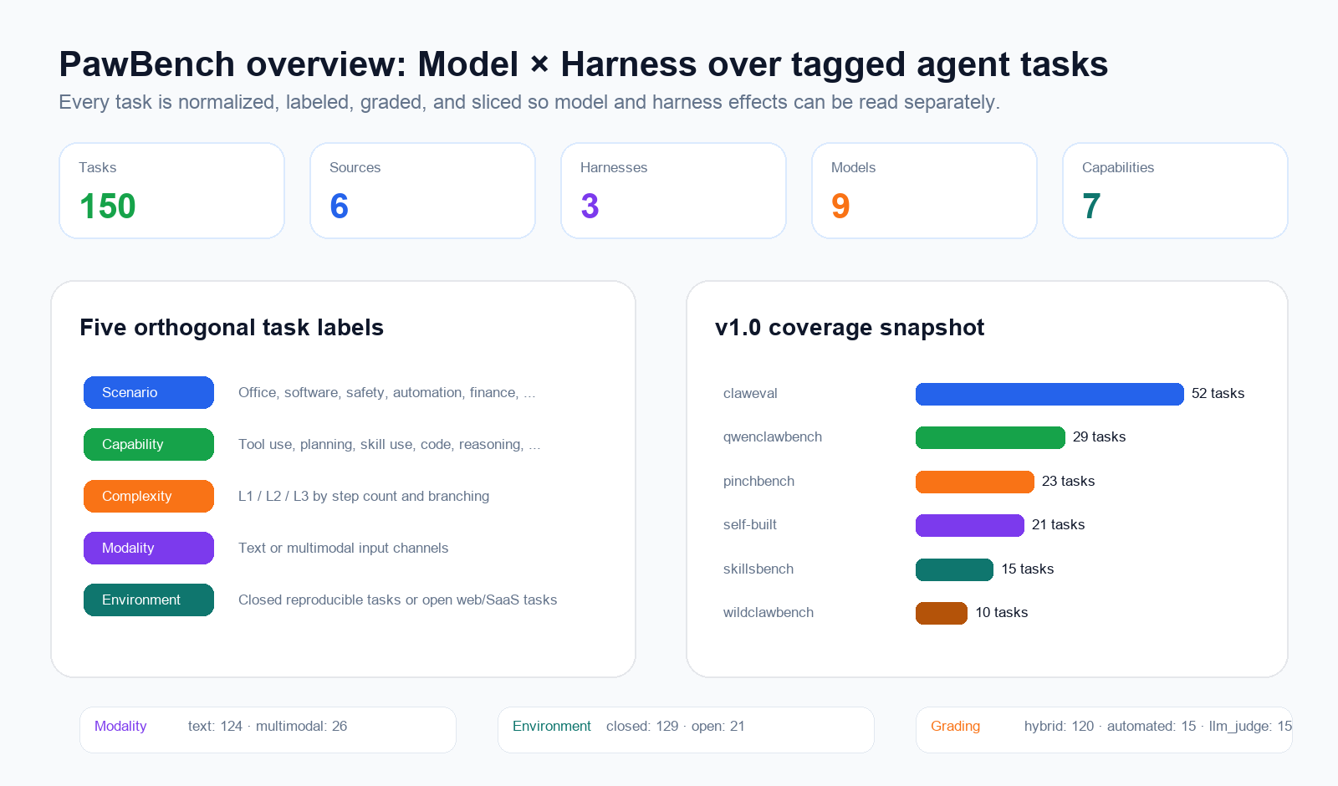This screenshot has height=786, width=1338.
Task: Click the Modality label badge
Action: pos(149,548)
